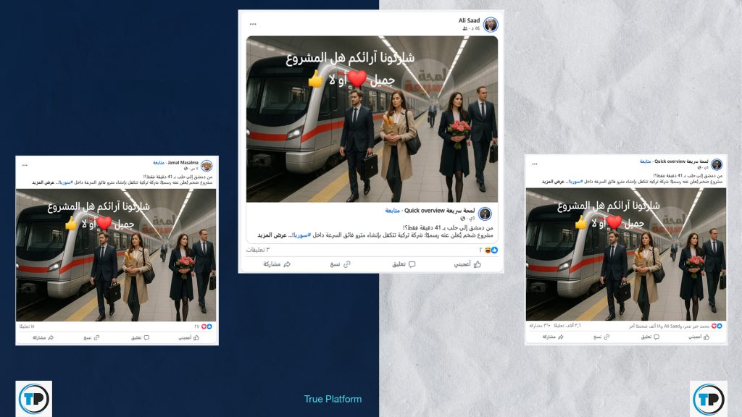The height and width of the screenshot is (417, 742).
Task: Click Ali Saad's profile picture
Action: (x=491, y=25)
